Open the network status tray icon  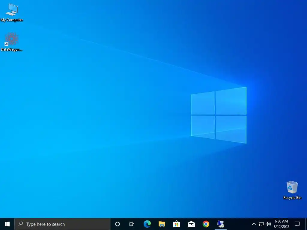[x=261, y=224]
